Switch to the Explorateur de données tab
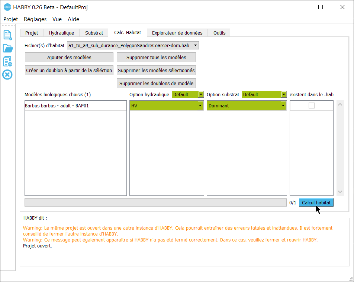Image resolution: width=354 pixels, height=282 pixels. (177, 33)
